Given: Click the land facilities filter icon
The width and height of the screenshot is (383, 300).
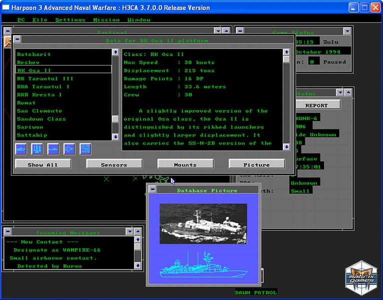Looking at the screenshot, I should pyautogui.click(x=85, y=148).
